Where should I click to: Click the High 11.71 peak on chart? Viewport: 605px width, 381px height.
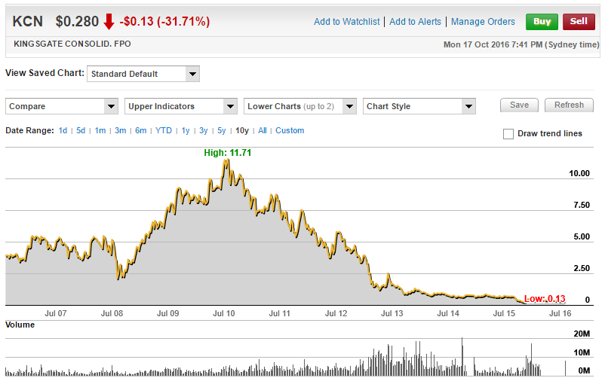(226, 160)
